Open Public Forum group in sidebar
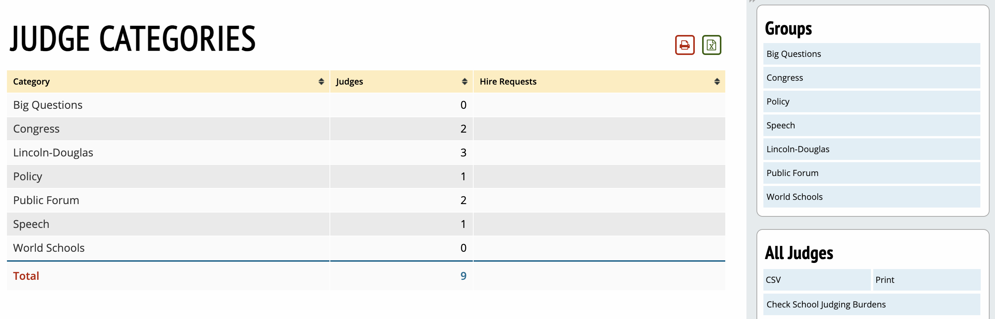The image size is (995, 319). click(871, 173)
